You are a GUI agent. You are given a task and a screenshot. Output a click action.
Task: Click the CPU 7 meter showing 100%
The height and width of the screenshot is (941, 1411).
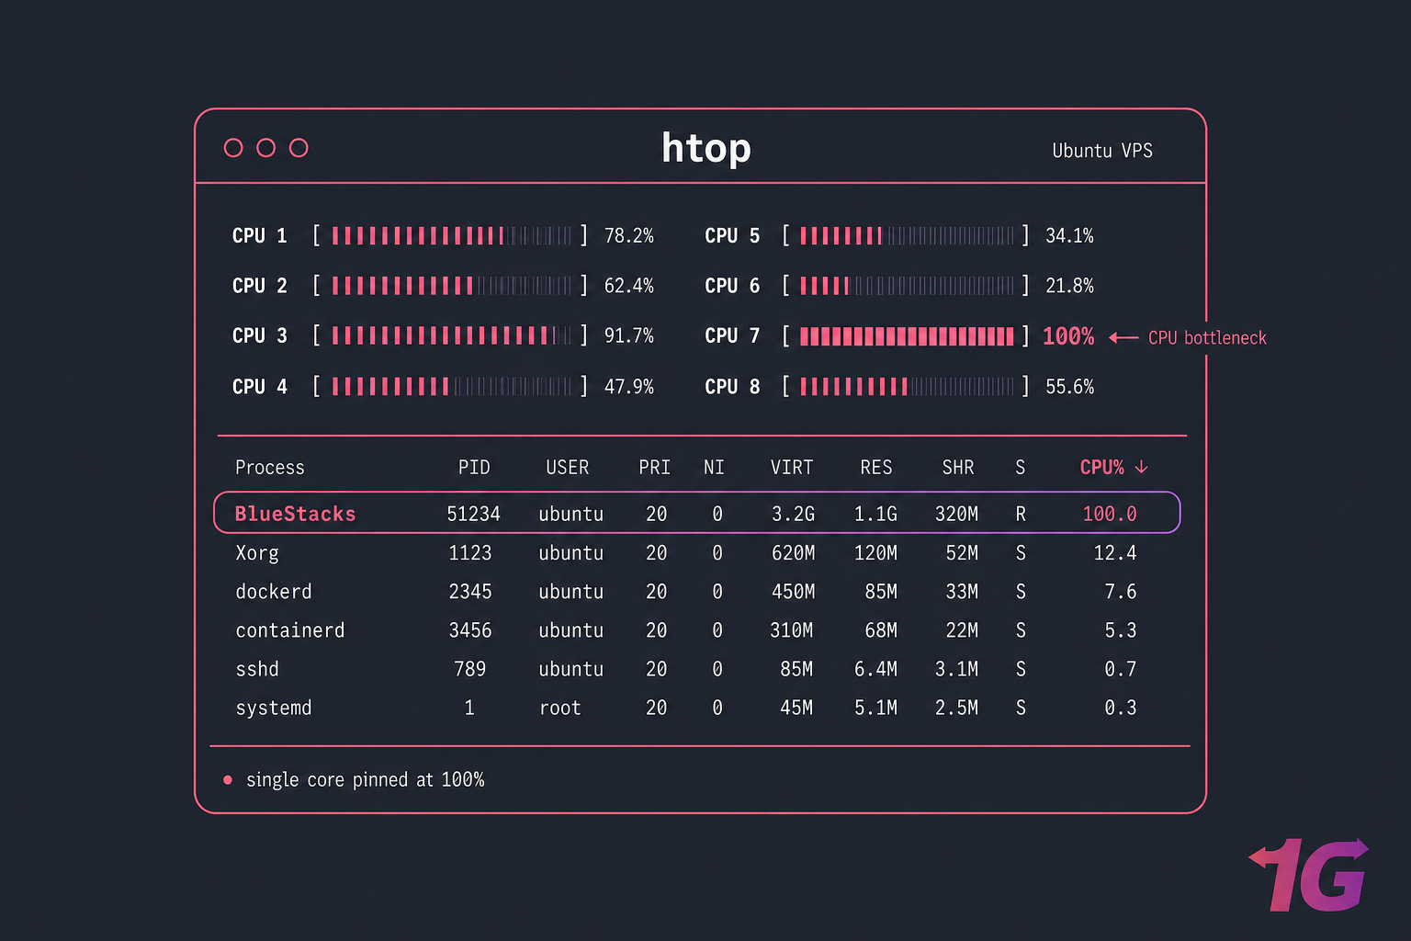coord(906,335)
